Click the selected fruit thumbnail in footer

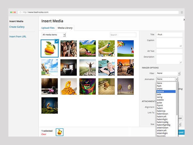[60, 132]
